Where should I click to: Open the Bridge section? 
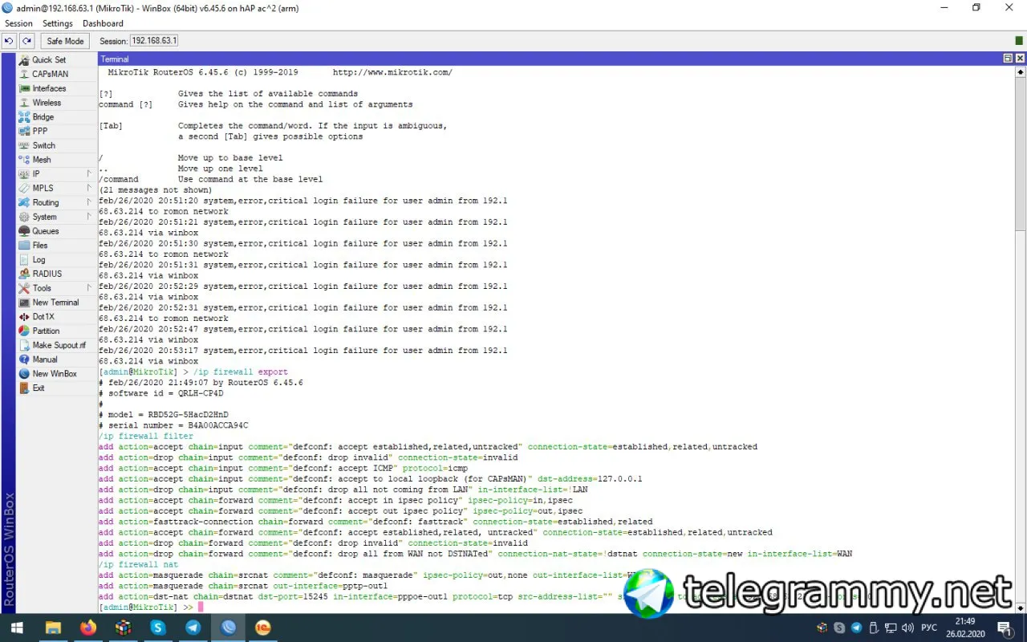[43, 117]
